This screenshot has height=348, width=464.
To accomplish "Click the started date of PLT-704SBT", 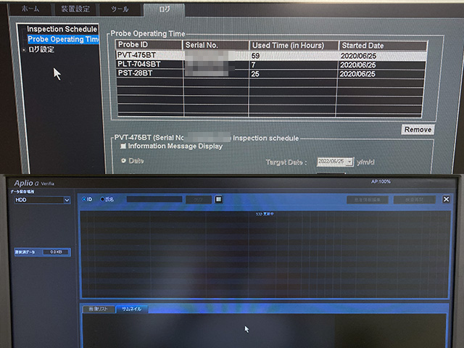I will tap(357, 65).
